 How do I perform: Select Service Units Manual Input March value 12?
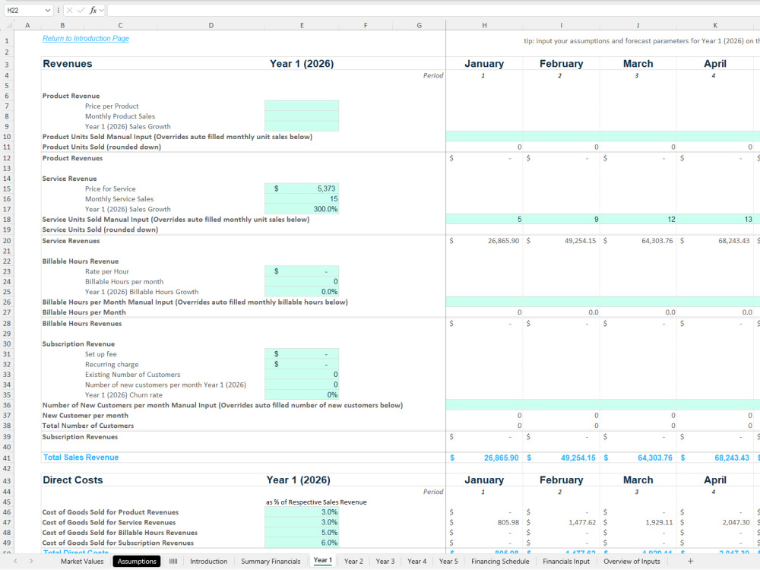(638, 219)
